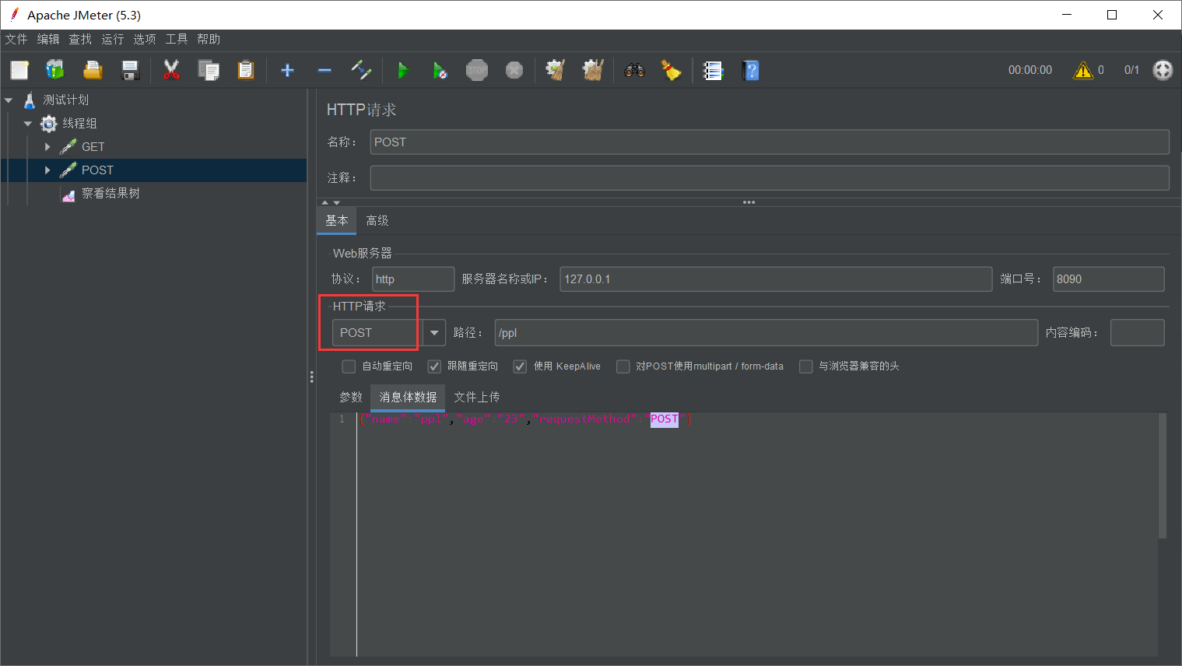
Task: Expand the GET sampler node
Action: click(47, 147)
